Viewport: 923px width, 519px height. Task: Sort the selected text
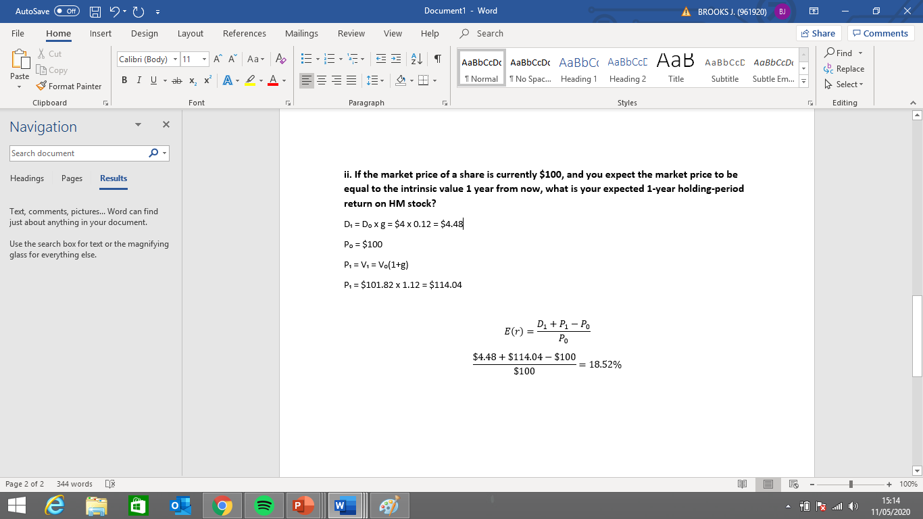tap(418, 59)
